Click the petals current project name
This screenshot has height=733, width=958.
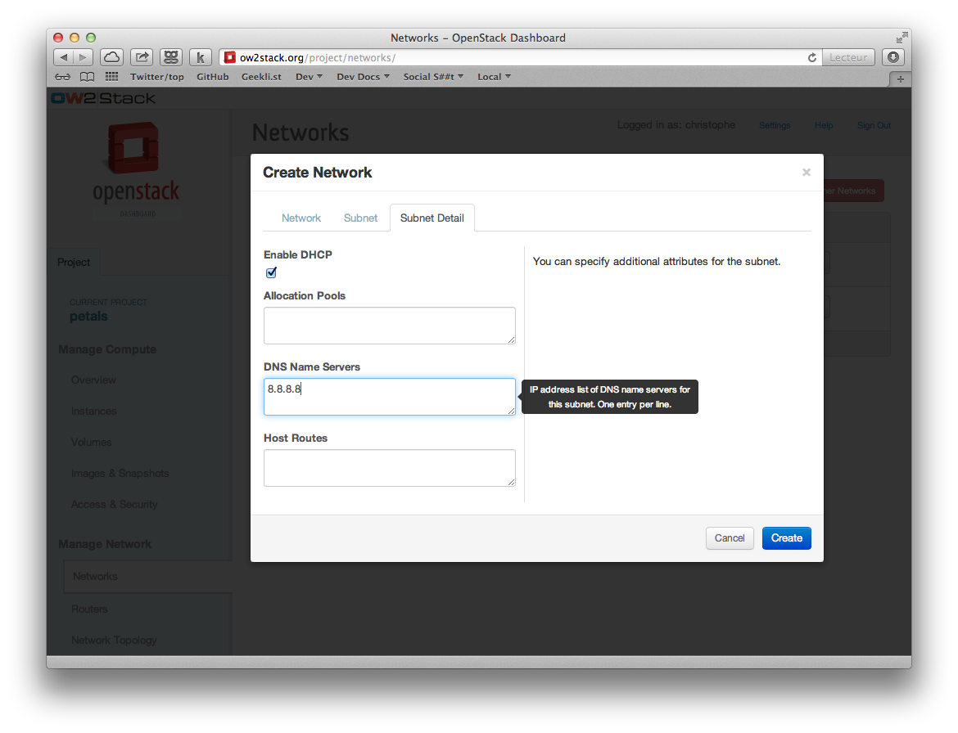click(x=88, y=316)
